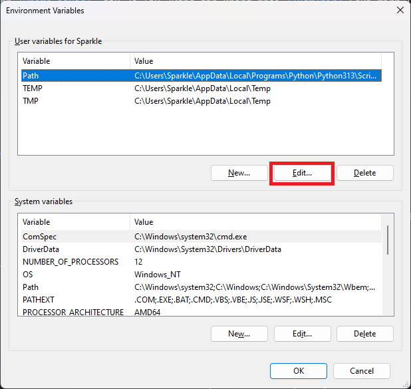Screen dimensions: 411x389
Task: Delete the selected system variable
Action: pyautogui.click(x=364, y=334)
